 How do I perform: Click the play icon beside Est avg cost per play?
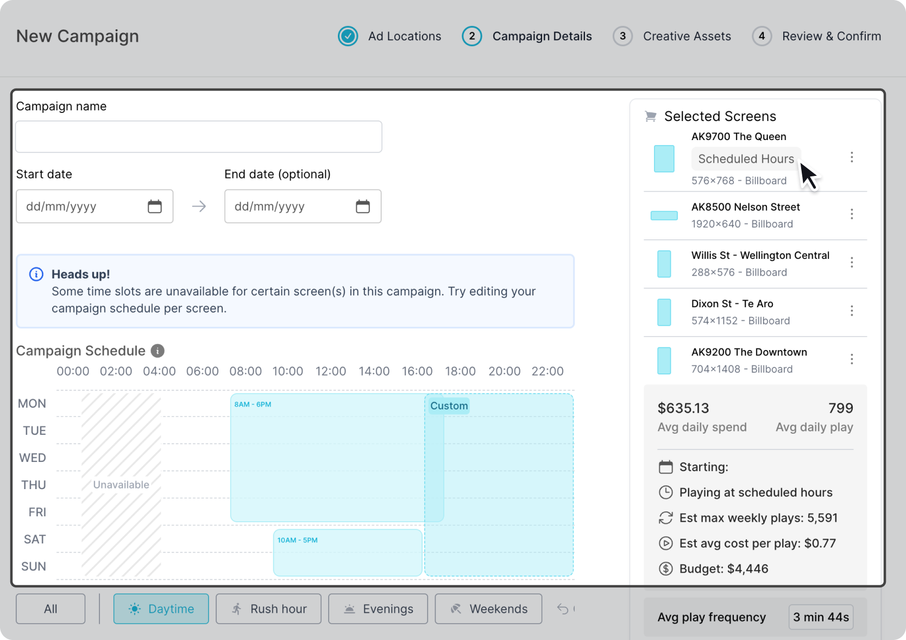pyautogui.click(x=665, y=543)
